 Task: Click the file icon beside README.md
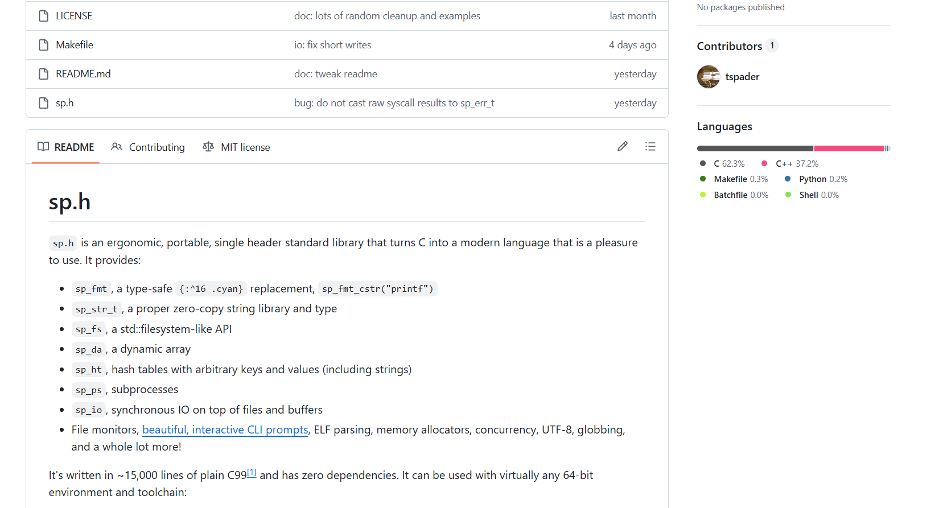click(x=44, y=74)
